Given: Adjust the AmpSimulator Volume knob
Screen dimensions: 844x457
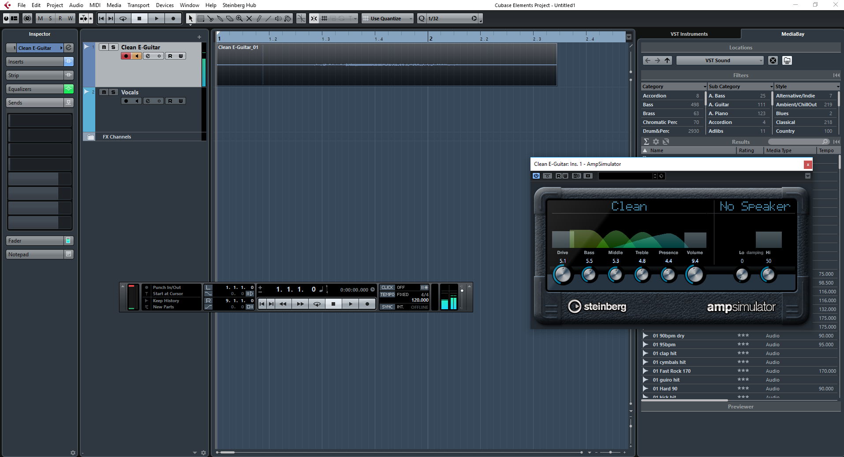Looking at the screenshot, I should point(695,275).
